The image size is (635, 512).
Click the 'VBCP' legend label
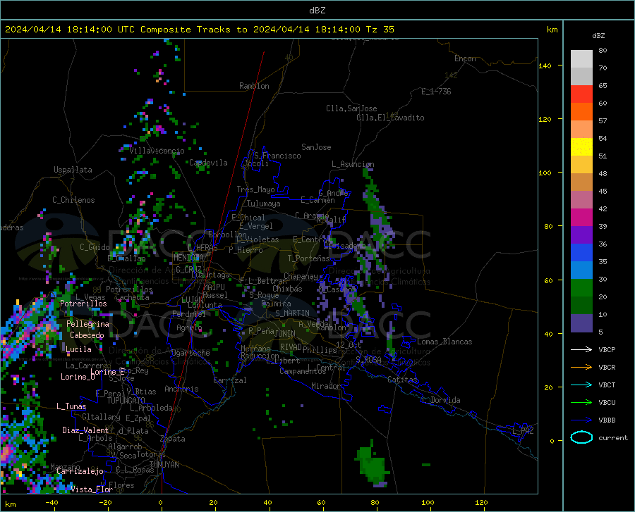[607, 349]
